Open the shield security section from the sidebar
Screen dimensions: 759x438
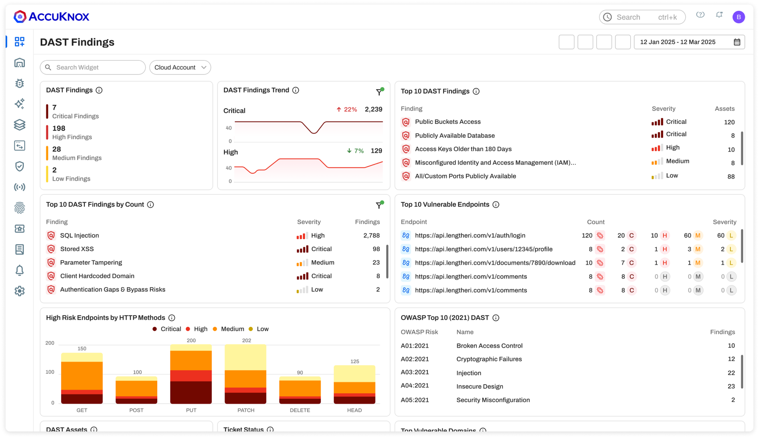20,166
